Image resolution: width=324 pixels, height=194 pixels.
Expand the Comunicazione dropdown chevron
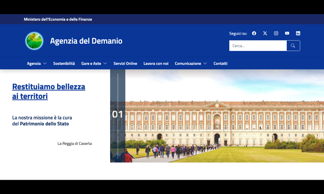[205, 63]
